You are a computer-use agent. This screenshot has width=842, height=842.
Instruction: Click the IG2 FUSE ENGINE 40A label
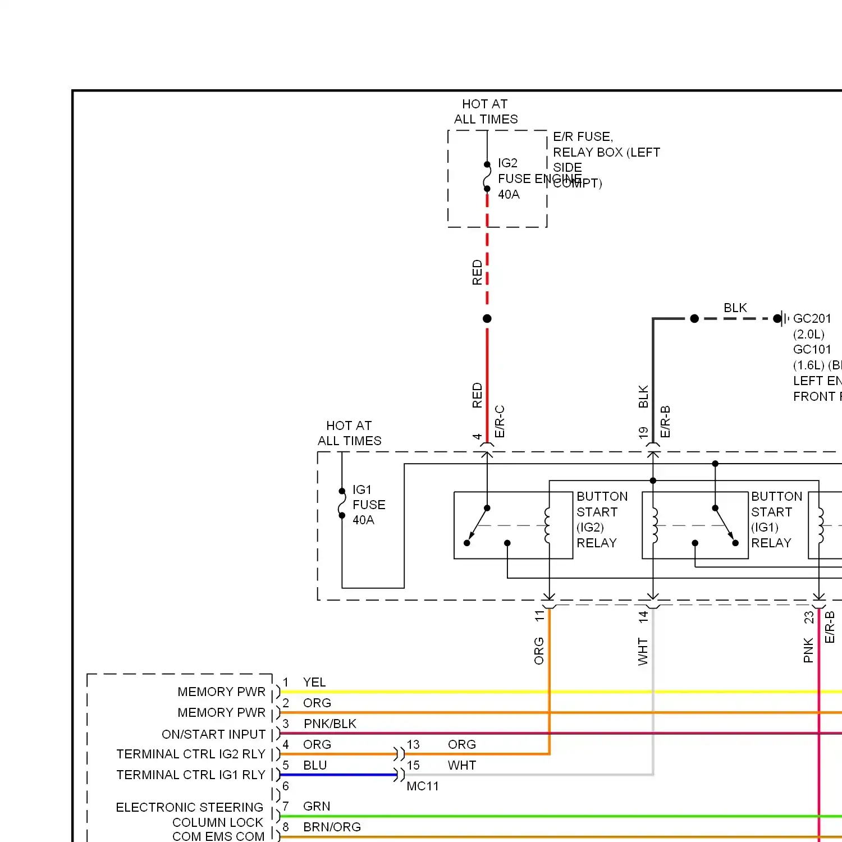[540, 179]
